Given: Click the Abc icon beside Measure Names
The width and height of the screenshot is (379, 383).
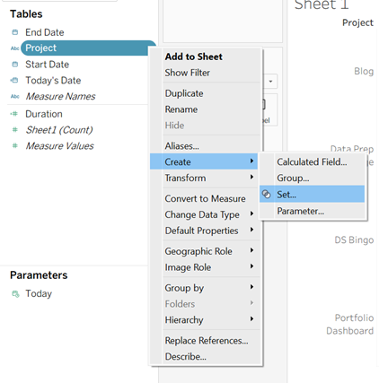Looking at the screenshot, I should 15,96.
